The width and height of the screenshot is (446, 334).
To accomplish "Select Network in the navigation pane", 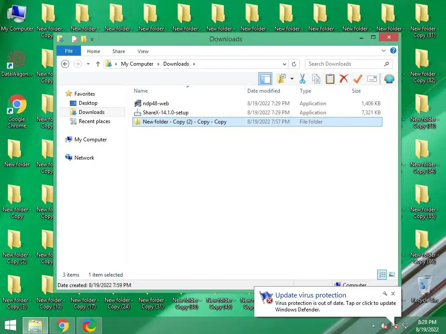I will coord(84,157).
